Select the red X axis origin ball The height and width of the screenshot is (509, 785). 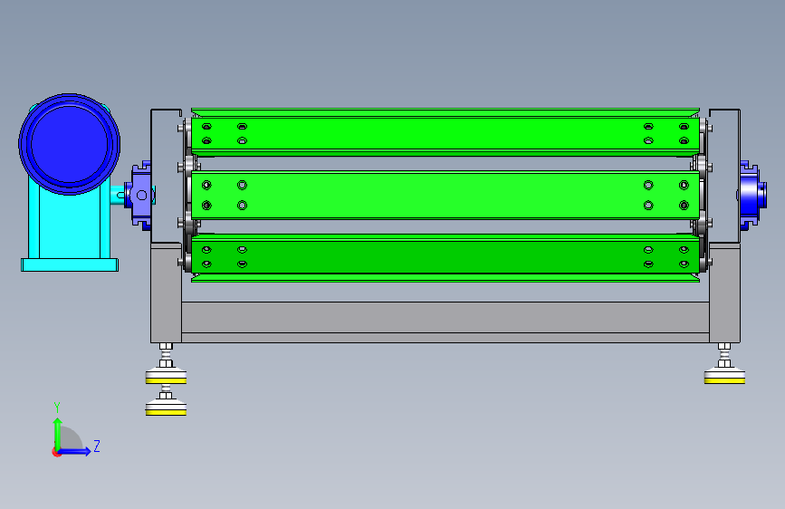56,452
